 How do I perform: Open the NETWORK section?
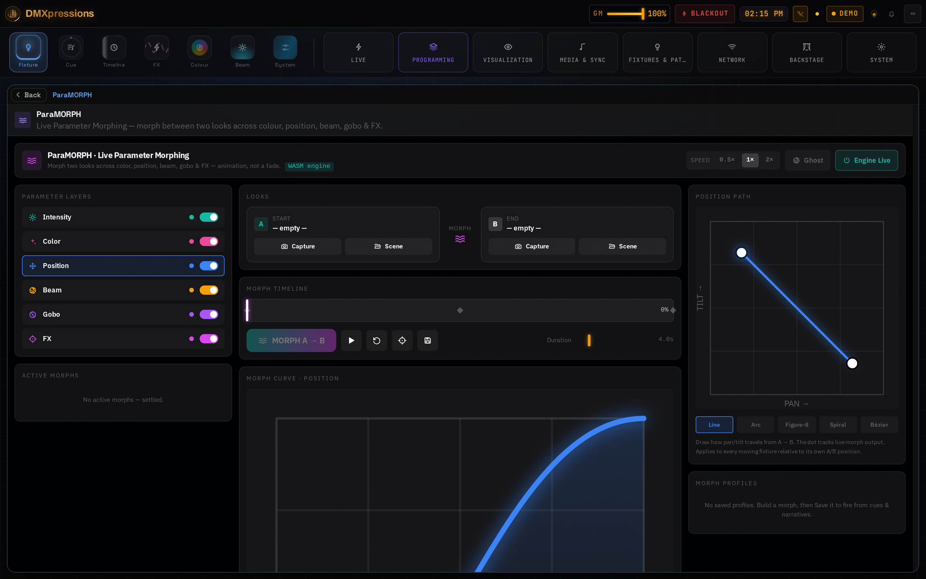point(732,52)
